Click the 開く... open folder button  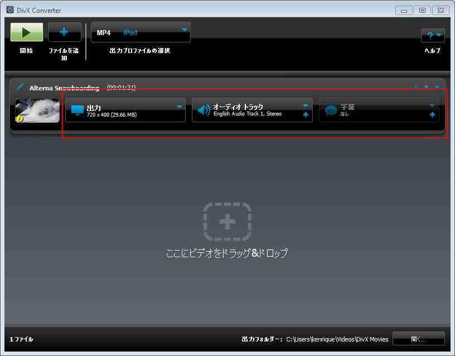[x=418, y=339]
